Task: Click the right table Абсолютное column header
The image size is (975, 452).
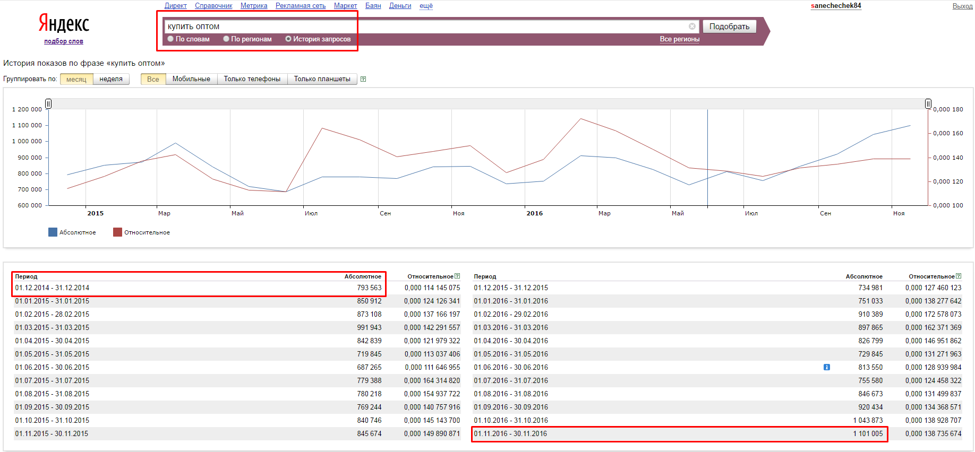Action: click(864, 276)
